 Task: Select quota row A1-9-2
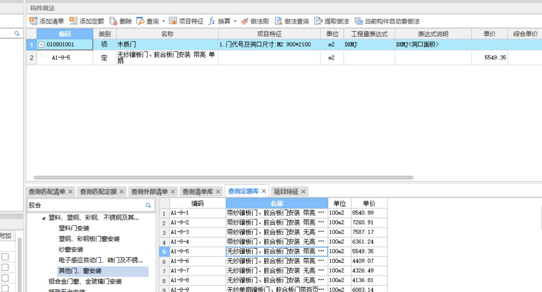click(x=273, y=223)
